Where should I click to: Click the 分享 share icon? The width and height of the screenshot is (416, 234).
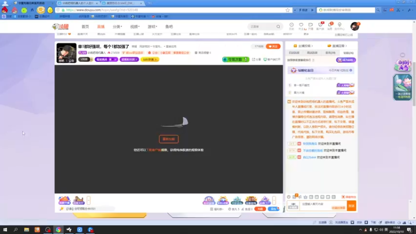[256, 59]
